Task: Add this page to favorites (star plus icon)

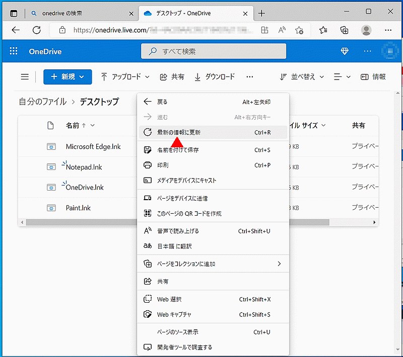Action: click(299, 30)
